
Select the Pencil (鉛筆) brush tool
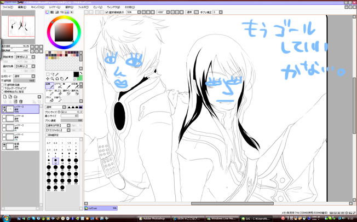click(49, 85)
